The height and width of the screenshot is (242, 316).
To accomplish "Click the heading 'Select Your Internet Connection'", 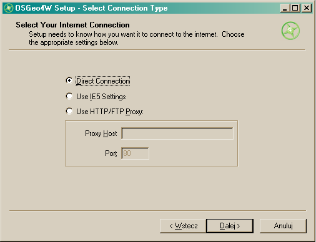I will tap(72, 25).
